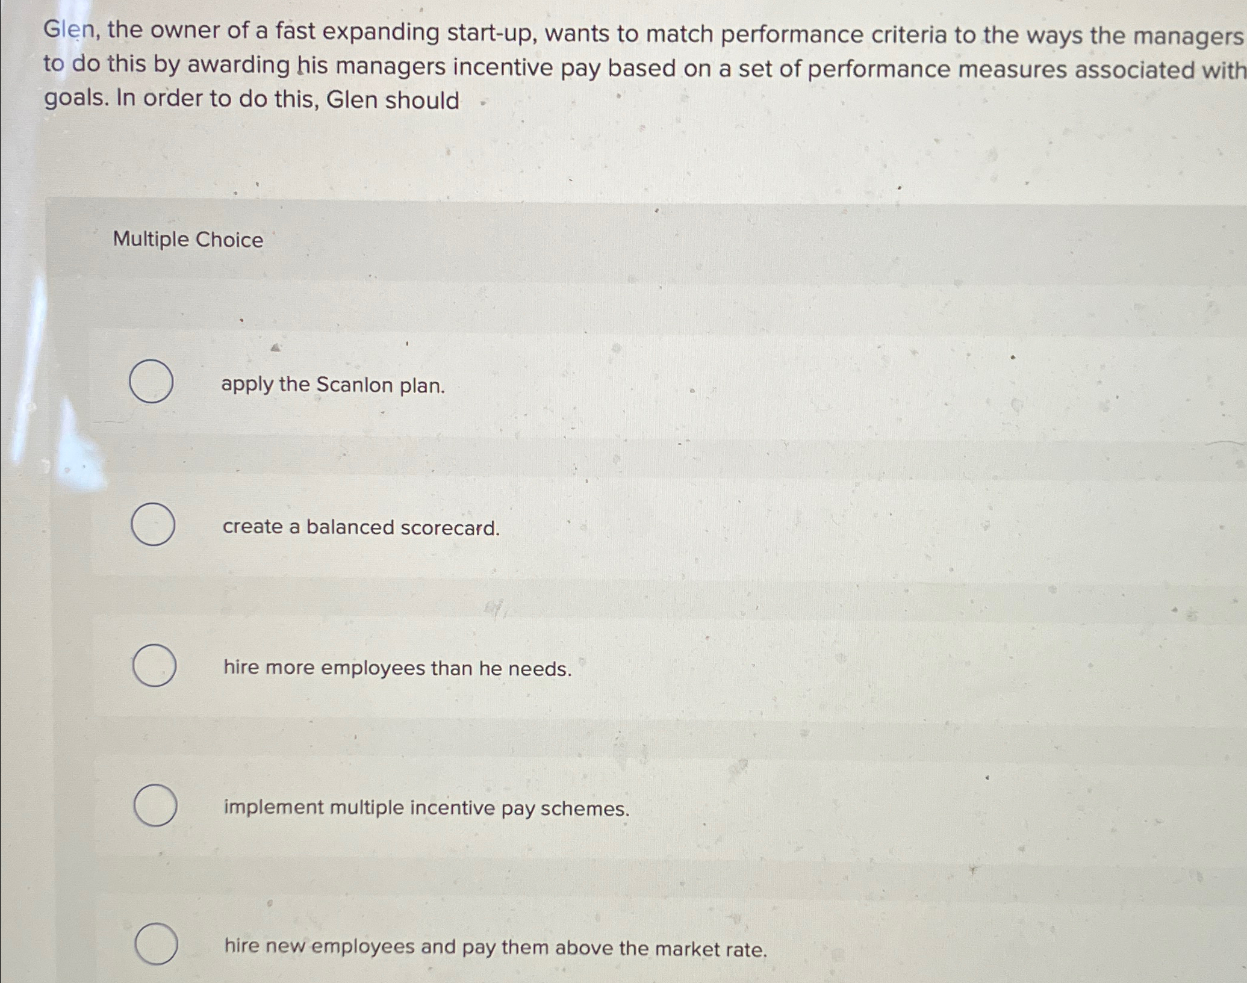Viewport: 1247px width, 983px height.
Task: Click the question line starting 'to do this by awarding'
Action: click(x=644, y=67)
